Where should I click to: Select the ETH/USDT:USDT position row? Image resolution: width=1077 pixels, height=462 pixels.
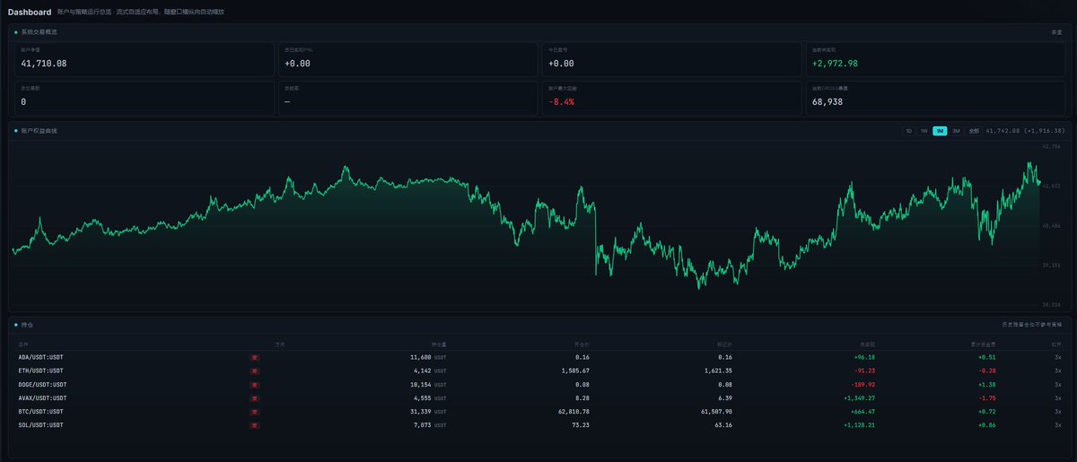538,370
